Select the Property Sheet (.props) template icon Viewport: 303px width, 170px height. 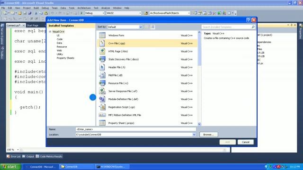coord(102,123)
